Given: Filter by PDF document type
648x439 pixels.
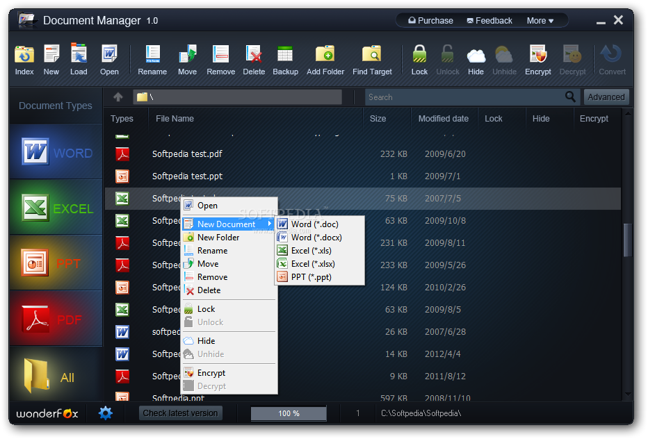Looking at the screenshot, I should pos(56,318).
